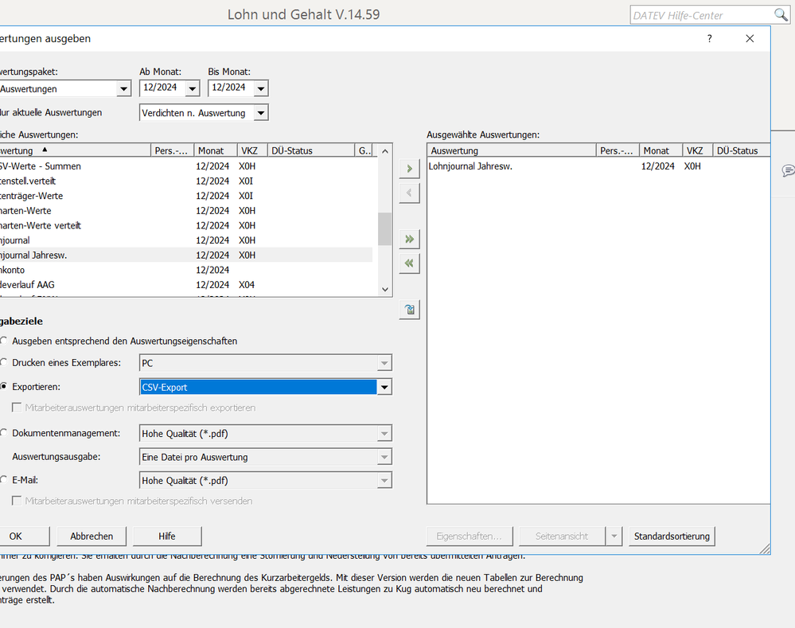Select the Exportieren radio button
The image size is (795, 628).
click(3, 387)
